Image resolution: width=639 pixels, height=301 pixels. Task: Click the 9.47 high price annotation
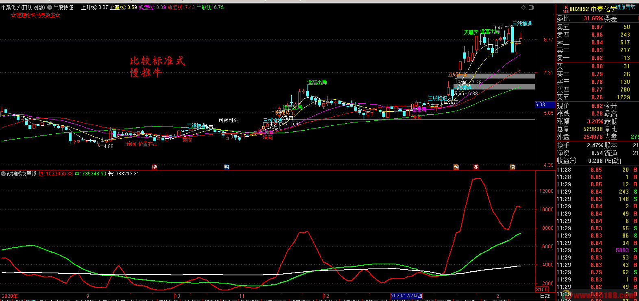click(498, 28)
